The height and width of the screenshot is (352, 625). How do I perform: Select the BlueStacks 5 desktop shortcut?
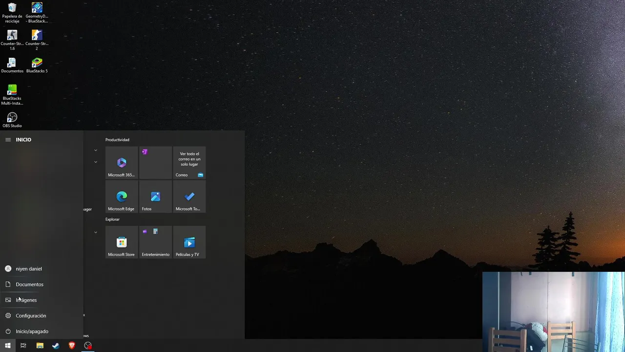pos(37,66)
